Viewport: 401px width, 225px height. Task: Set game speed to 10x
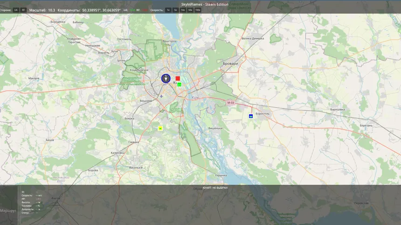tap(183, 10)
